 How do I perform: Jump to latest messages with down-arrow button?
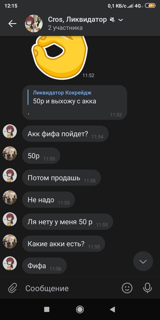pos(143,261)
